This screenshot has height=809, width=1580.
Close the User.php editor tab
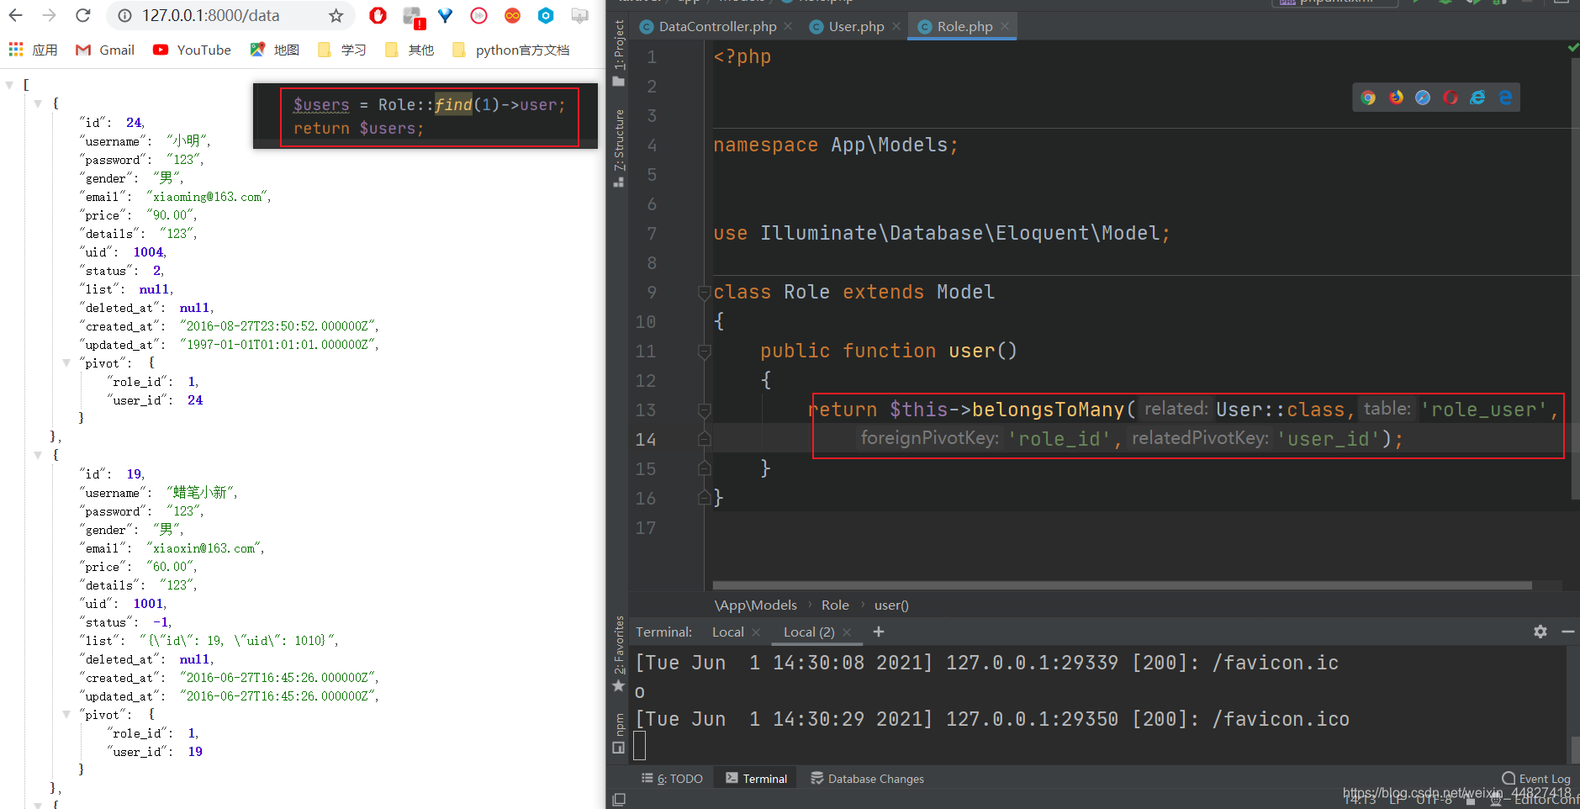(x=896, y=26)
